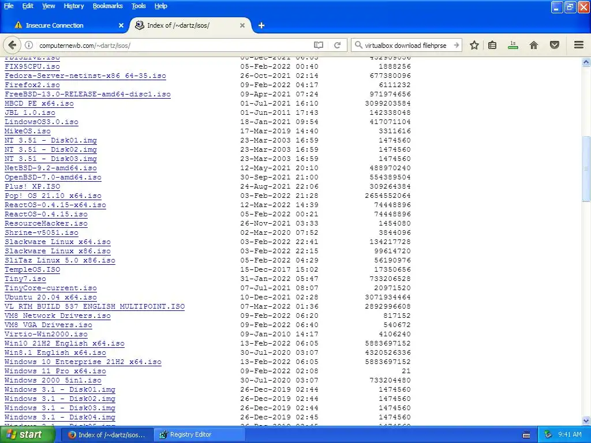Download MikeOS.iso
This screenshot has width=591, height=443.
28,131
